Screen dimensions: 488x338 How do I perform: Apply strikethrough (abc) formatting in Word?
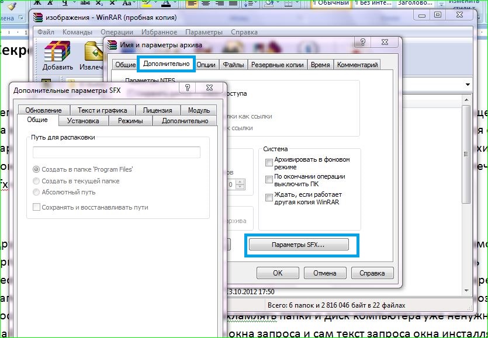click(85, 3)
